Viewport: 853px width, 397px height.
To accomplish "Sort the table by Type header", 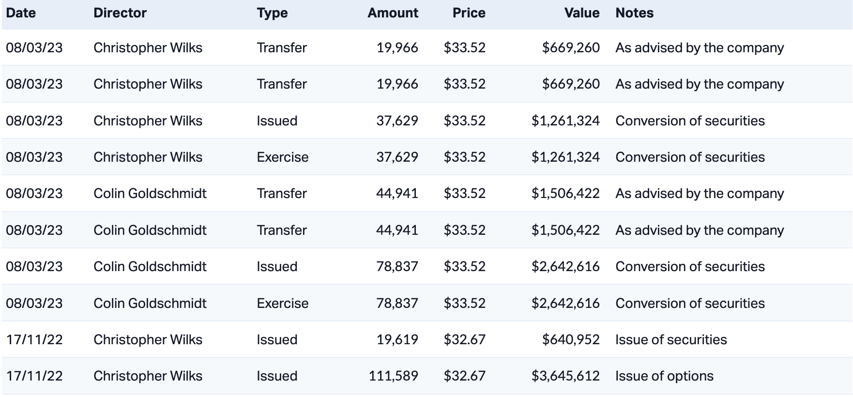I will 272,13.
